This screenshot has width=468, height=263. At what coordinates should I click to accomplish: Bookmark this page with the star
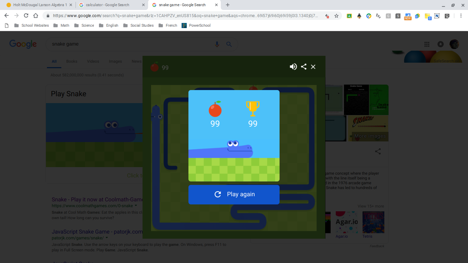336,16
